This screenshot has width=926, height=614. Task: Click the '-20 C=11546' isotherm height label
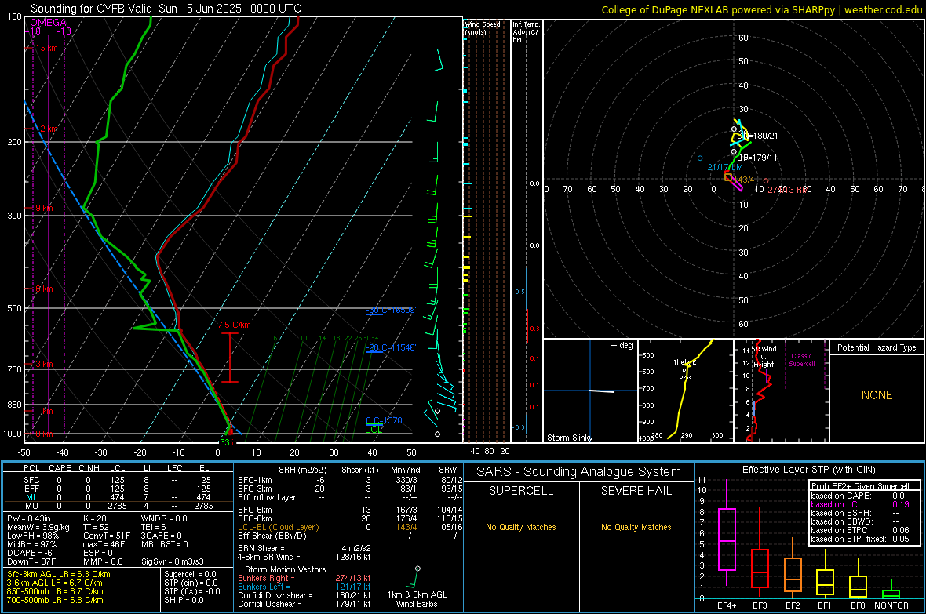[x=391, y=347]
